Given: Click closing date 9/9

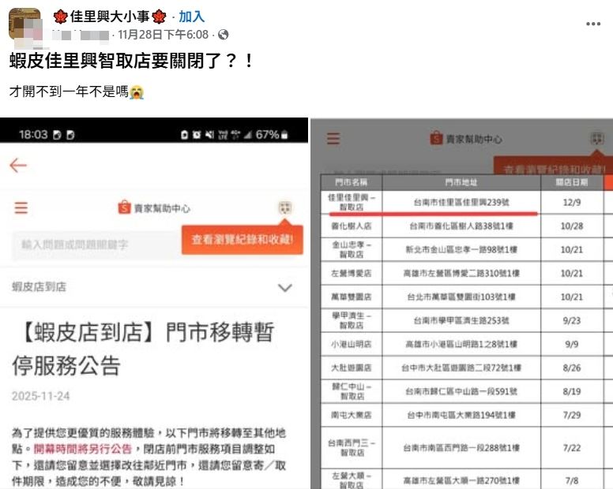Looking at the screenshot, I should click(x=572, y=344).
